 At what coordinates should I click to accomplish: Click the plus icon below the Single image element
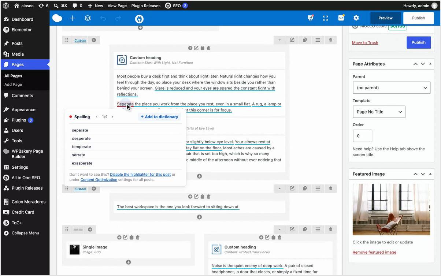(x=129, y=262)
